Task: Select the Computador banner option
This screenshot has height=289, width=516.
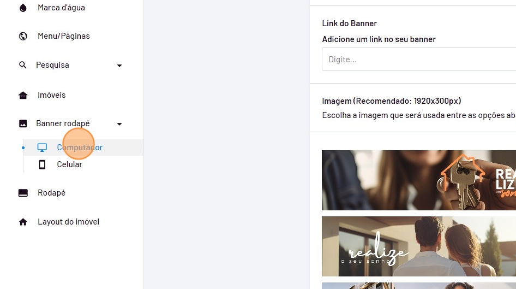Action: pos(80,148)
